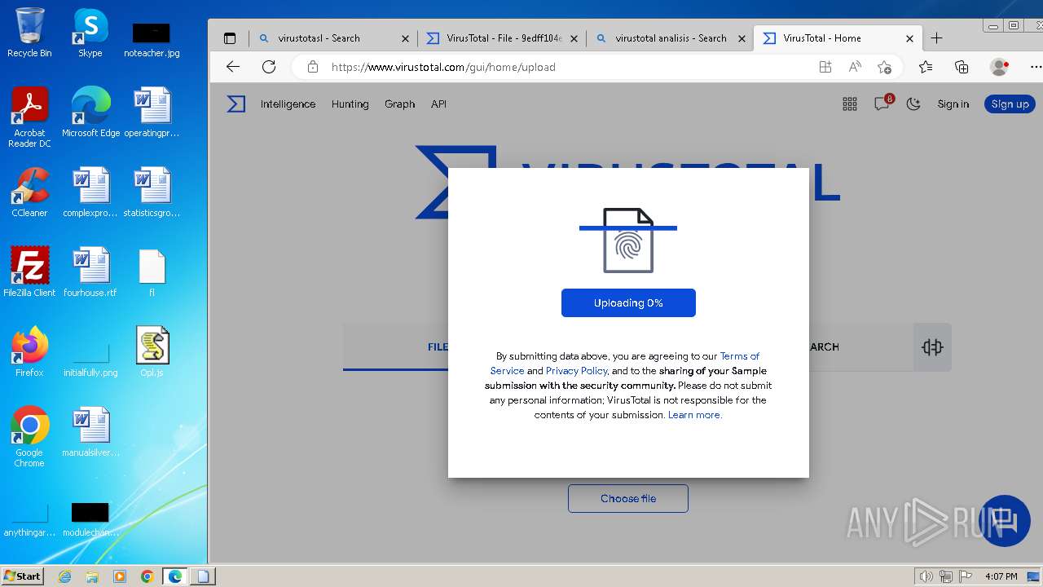Open Privacy Policy link
The height and width of the screenshot is (587, 1043).
[577, 371]
